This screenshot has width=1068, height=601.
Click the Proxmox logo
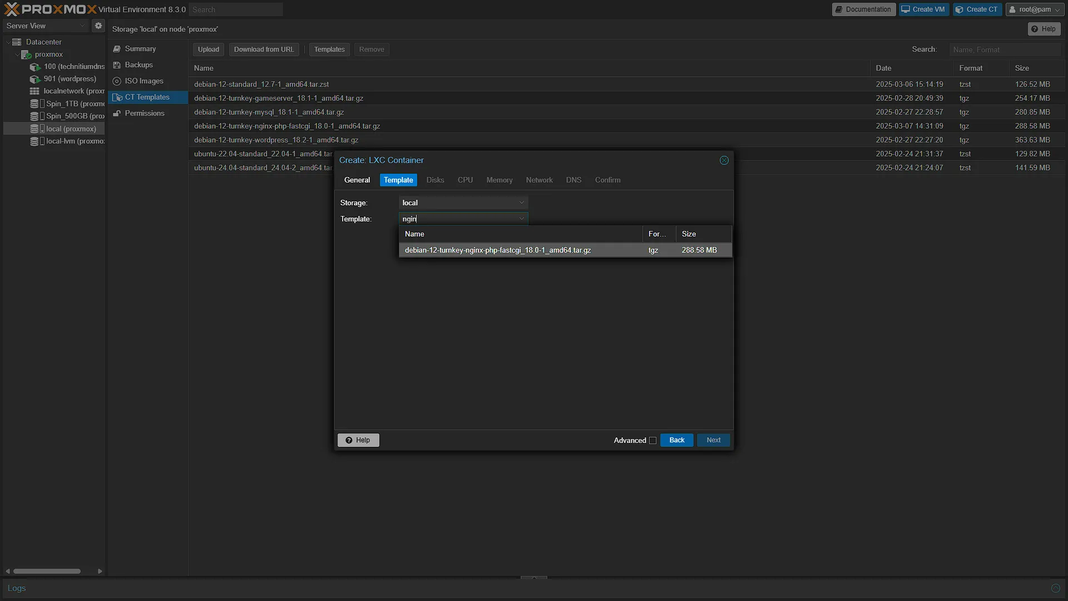point(50,9)
